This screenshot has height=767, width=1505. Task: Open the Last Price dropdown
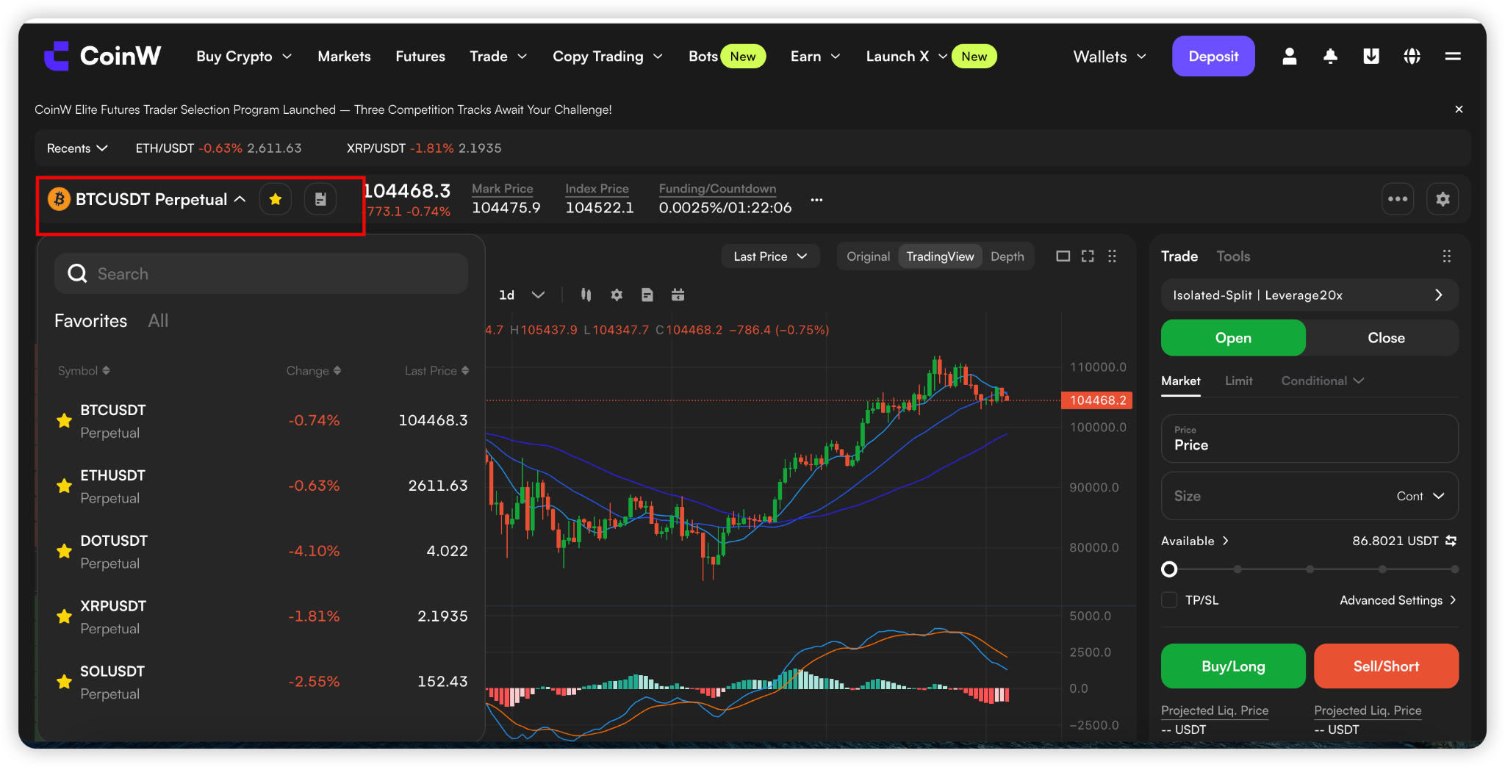tap(770, 256)
